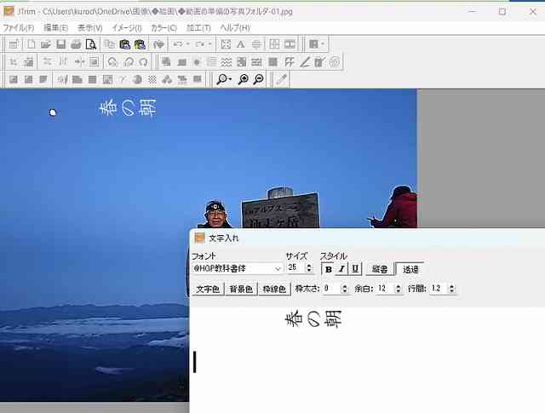Click the Open file folder icon
The width and height of the screenshot is (545, 413).
[x=45, y=44]
